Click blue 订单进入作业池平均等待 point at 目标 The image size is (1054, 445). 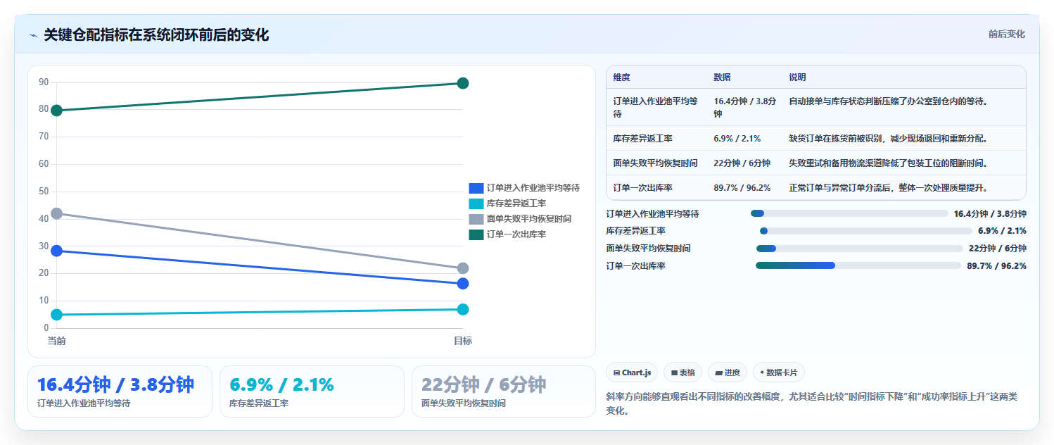pyautogui.click(x=463, y=283)
